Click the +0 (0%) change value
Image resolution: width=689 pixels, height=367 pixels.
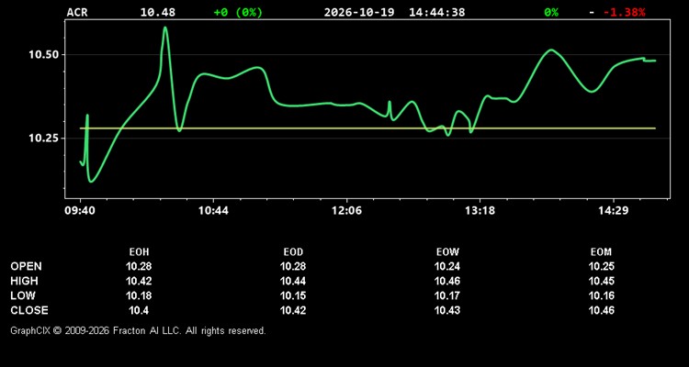point(238,12)
